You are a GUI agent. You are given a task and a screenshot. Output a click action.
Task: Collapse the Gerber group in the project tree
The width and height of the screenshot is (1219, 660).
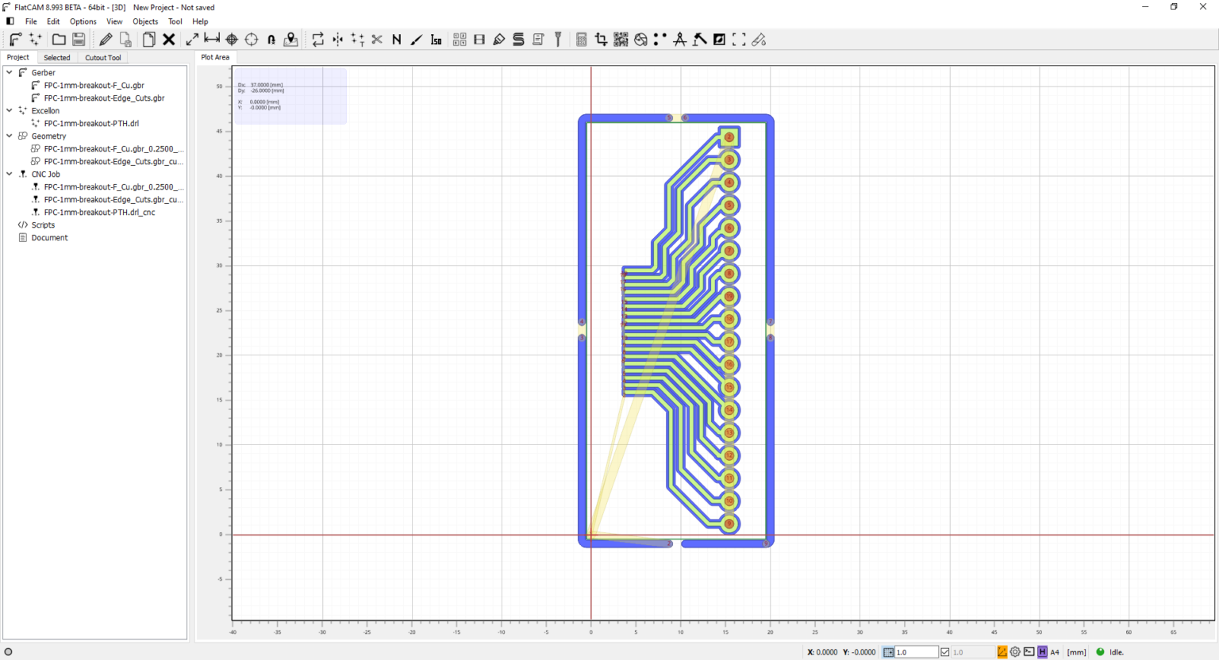tap(9, 72)
